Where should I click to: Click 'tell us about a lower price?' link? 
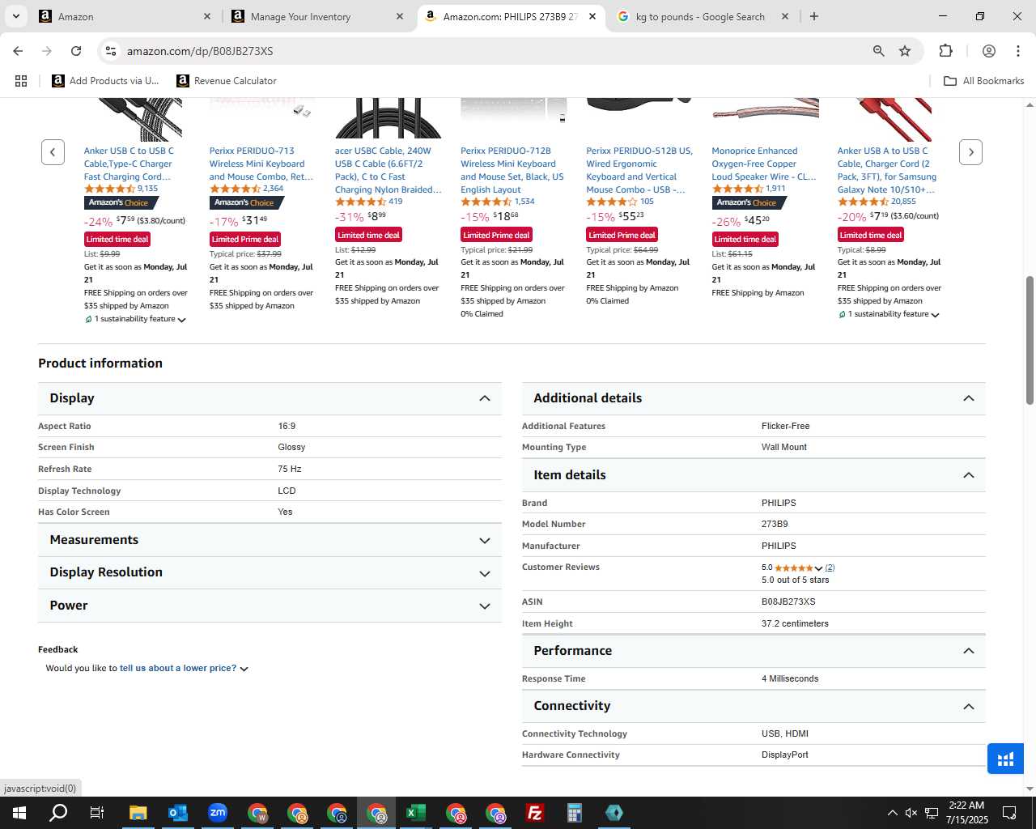(178, 669)
